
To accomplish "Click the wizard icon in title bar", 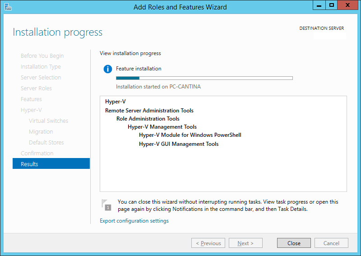I will [x=8, y=7].
